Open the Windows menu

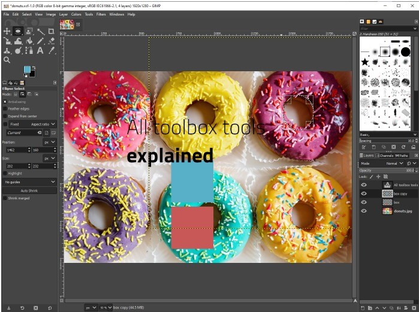click(116, 14)
